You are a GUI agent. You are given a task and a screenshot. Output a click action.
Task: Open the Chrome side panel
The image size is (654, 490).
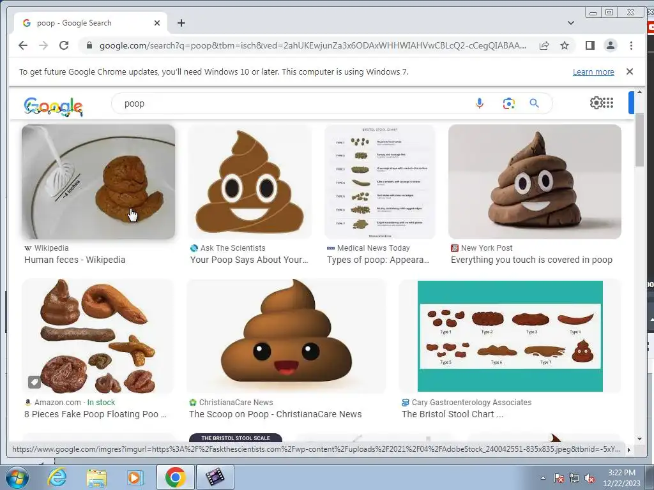click(x=589, y=45)
